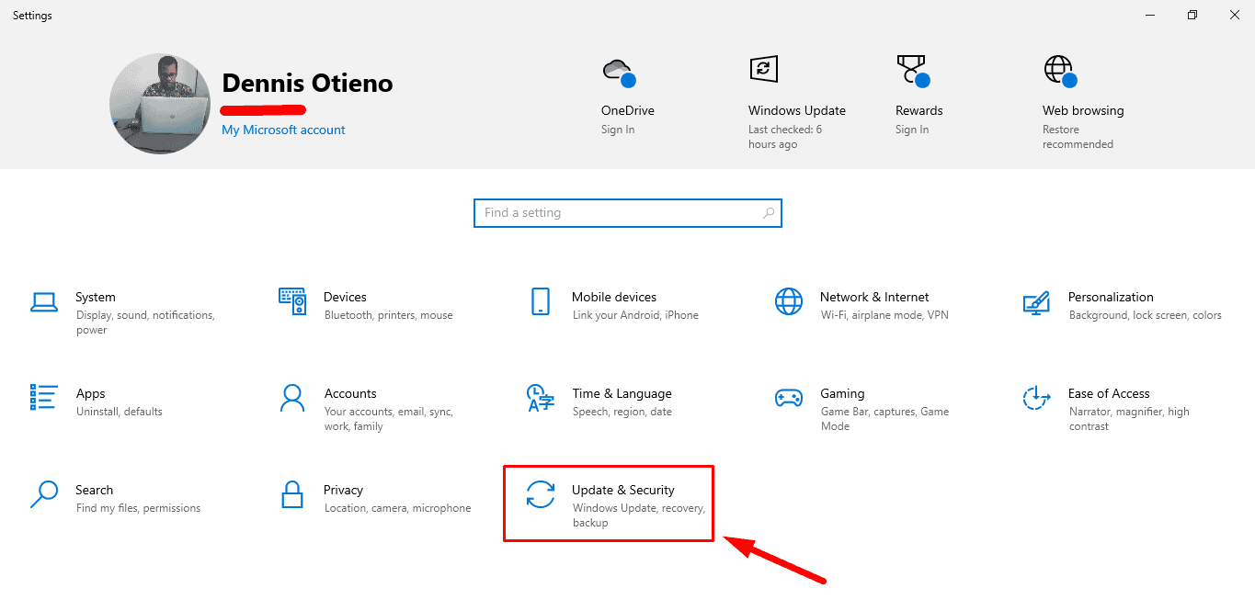Click 'Sign In' under Rewards

coord(912,130)
